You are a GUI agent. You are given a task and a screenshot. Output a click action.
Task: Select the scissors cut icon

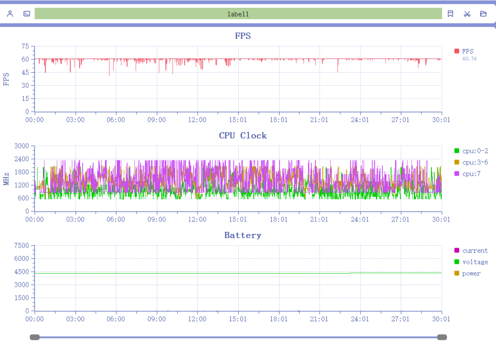pyautogui.click(x=467, y=13)
